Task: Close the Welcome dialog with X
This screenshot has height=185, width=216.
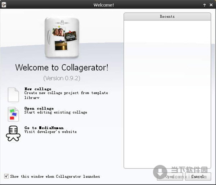Action: click(211, 5)
